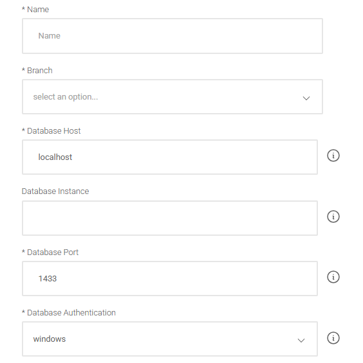Show the Database Instance info tooltip icon

coord(333,217)
